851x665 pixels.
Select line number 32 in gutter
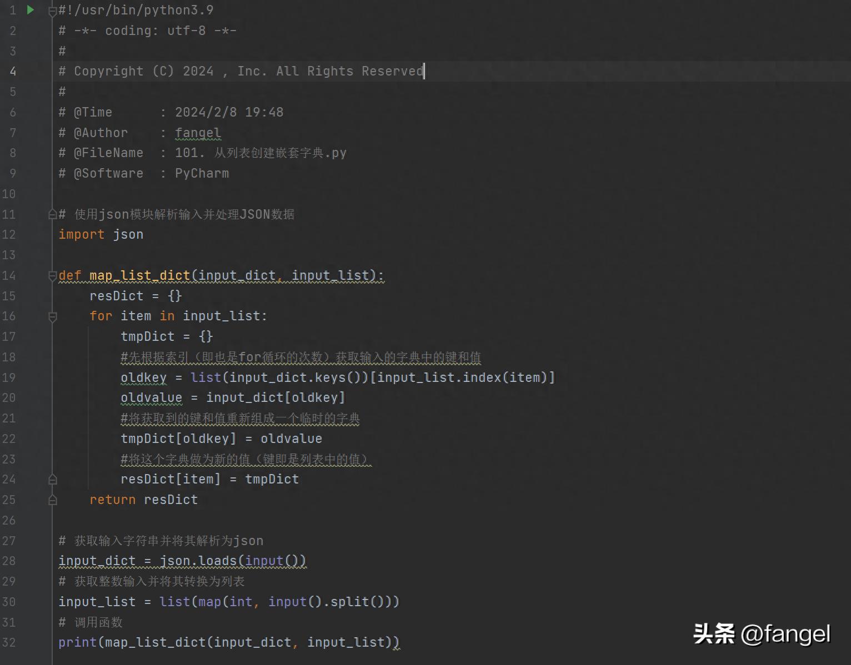tap(9, 642)
